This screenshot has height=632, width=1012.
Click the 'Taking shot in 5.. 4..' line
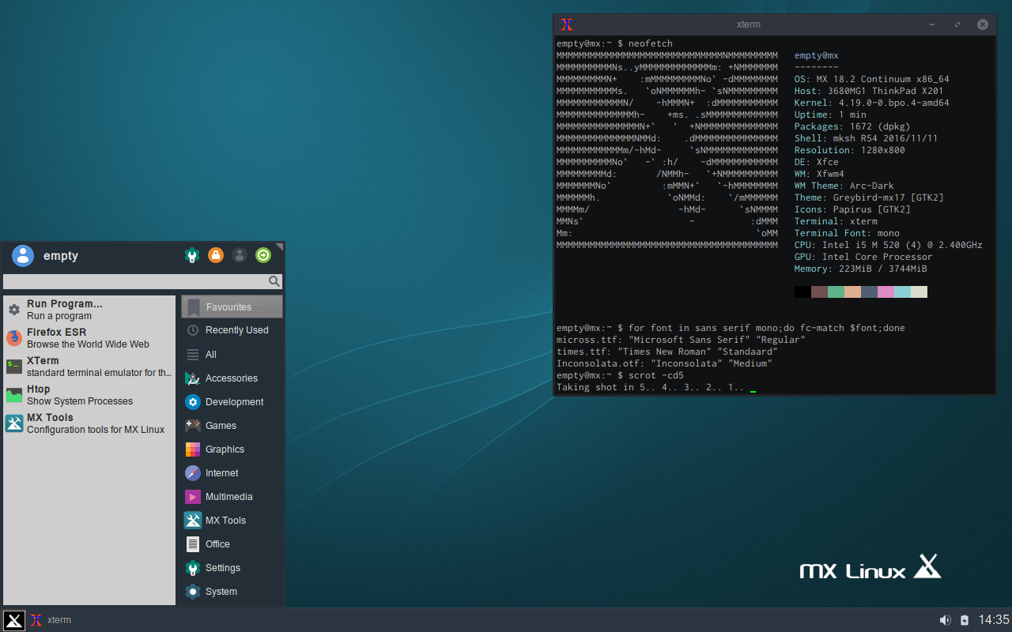(x=650, y=387)
